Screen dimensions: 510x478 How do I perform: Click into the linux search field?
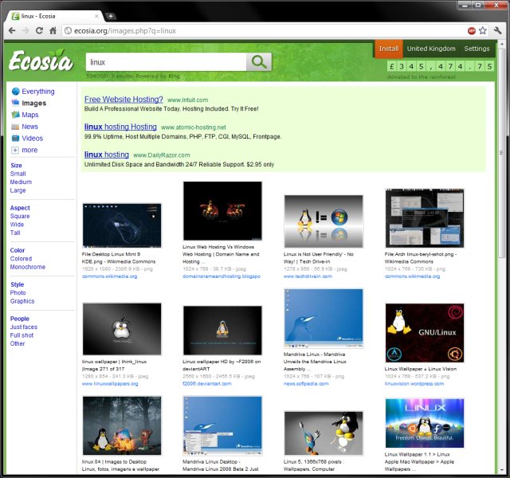[166, 62]
